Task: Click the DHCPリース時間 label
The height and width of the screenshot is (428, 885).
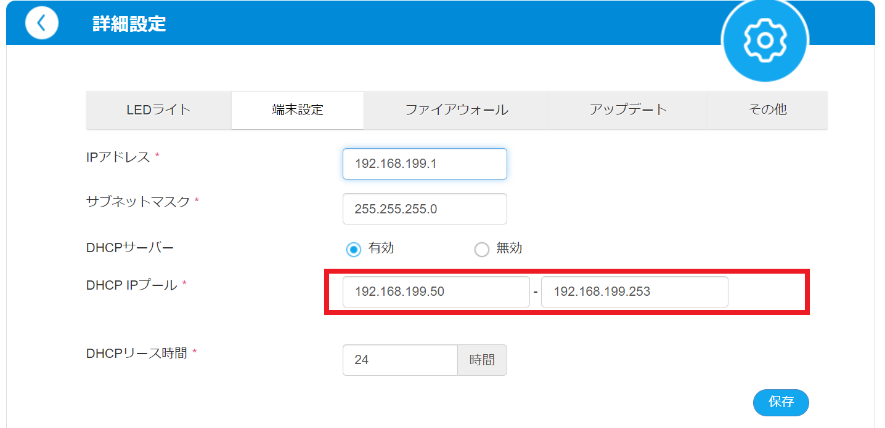Action: tap(137, 353)
